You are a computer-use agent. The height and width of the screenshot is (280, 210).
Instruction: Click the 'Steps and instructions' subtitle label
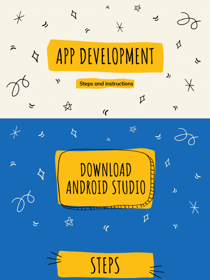(x=105, y=84)
